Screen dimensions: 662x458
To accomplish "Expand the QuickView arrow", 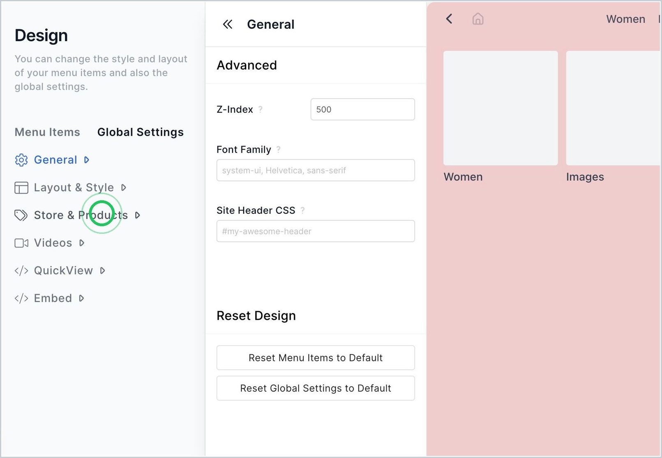I will [x=102, y=271].
